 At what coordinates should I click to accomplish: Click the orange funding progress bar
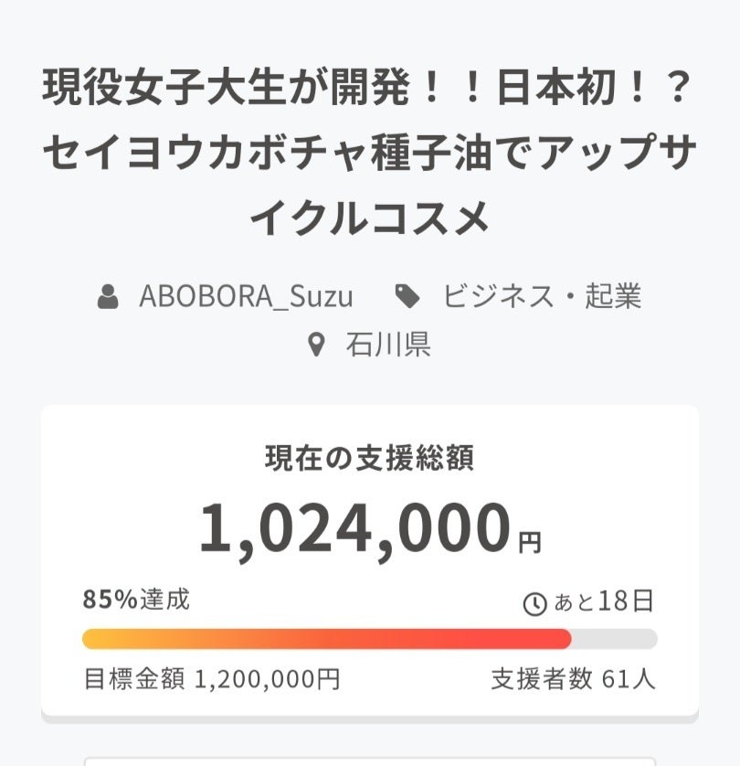pyautogui.click(x=326, y=639)
